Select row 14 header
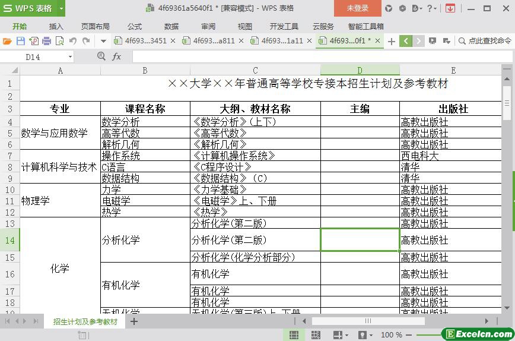The image size is (515, 341). (10, 240)
